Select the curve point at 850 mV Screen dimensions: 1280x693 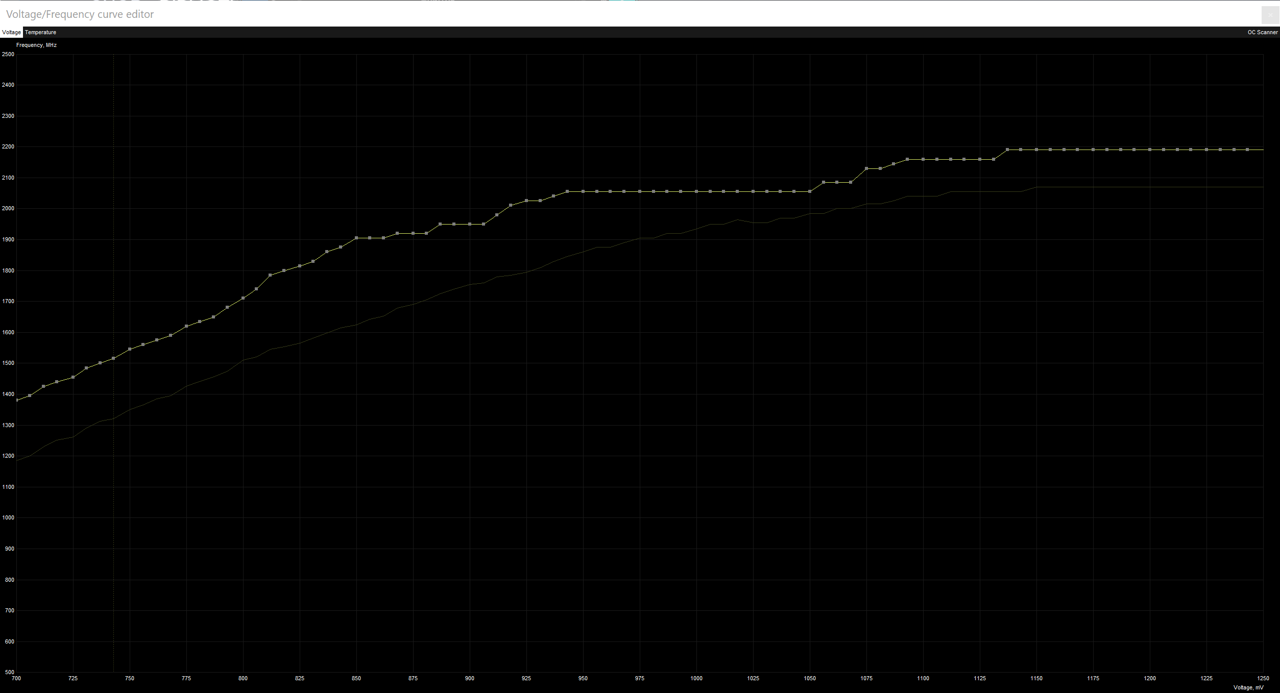(356, 238)
